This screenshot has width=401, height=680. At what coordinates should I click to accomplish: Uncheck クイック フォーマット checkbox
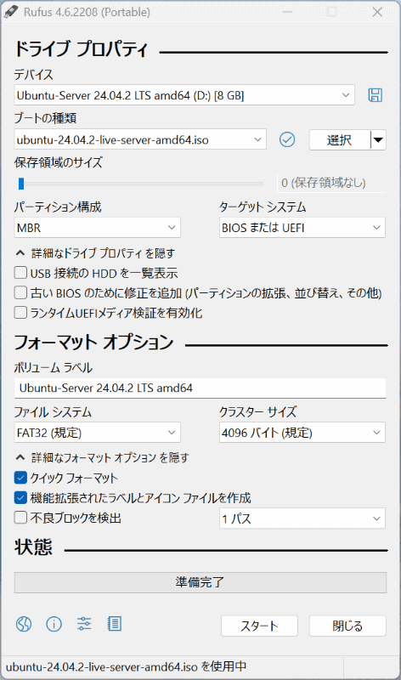[x=20, y=478]
